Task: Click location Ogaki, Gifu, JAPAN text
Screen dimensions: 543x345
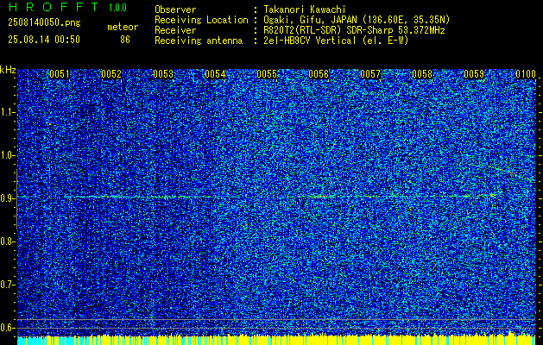Action: (x=310, y=20)
